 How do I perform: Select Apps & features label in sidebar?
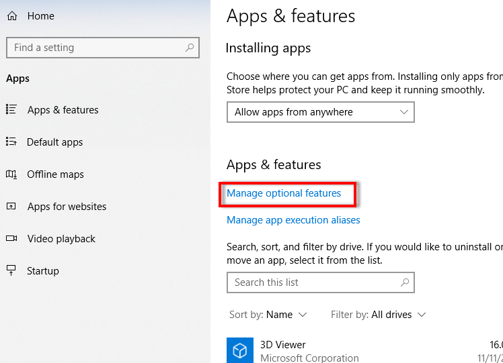63,110
